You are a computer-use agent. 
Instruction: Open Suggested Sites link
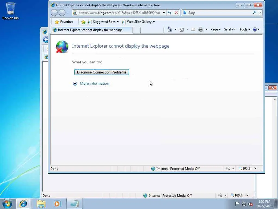click(x=103, y=22)
